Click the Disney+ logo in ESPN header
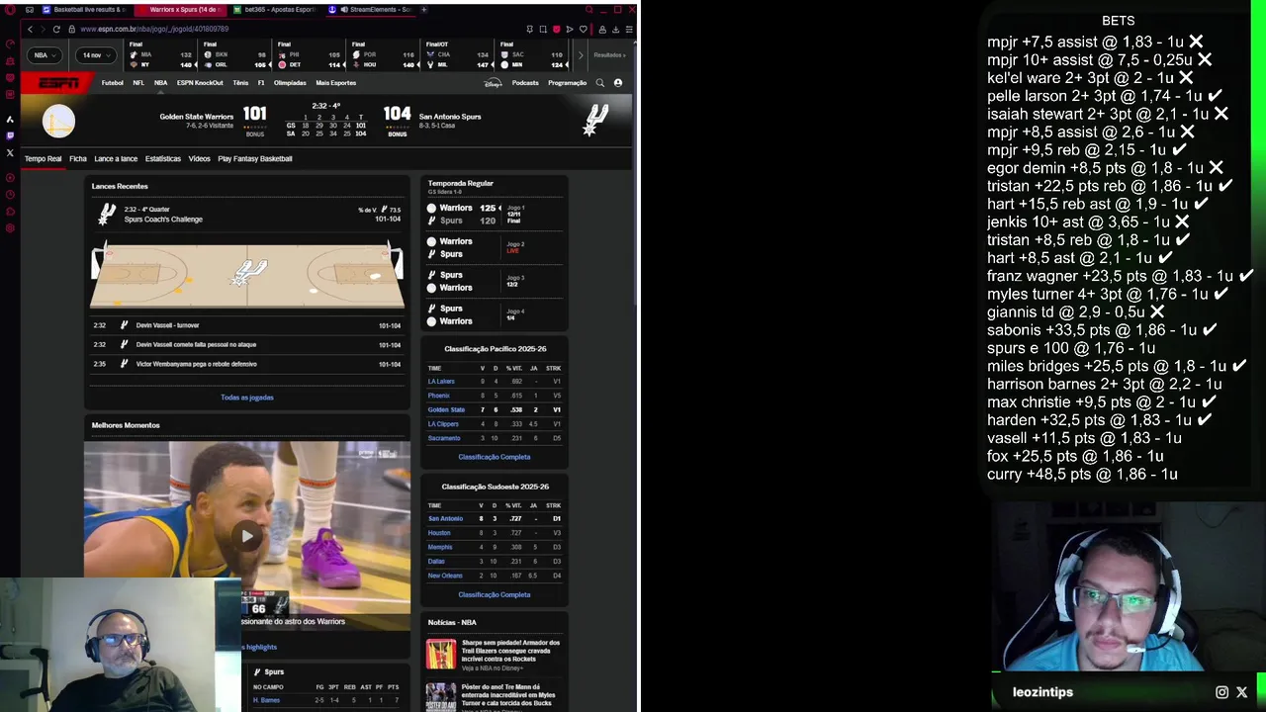1266x712 pixels. click(493, 83)
